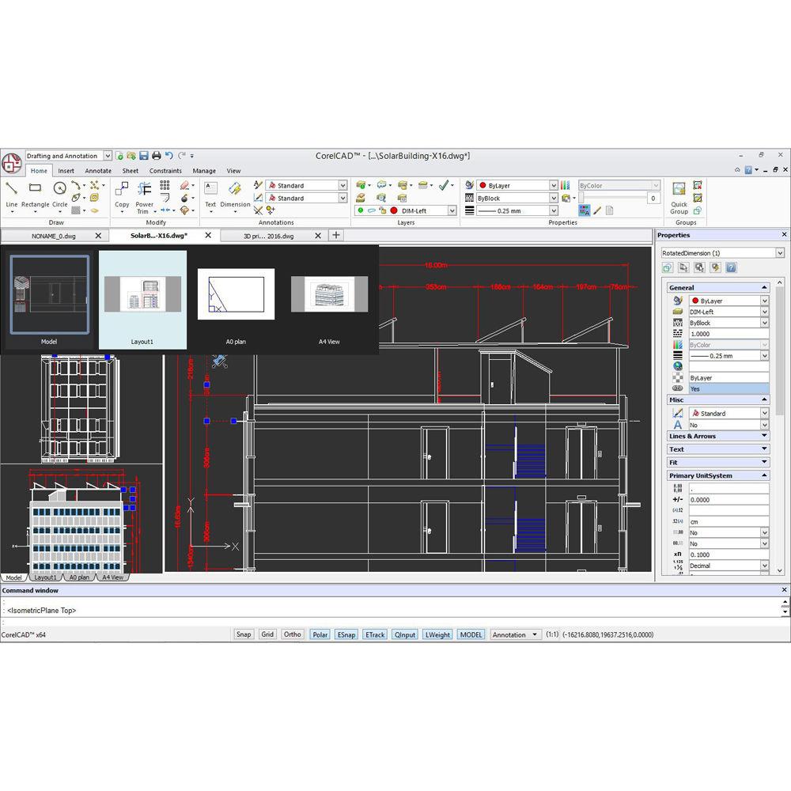The width and height of the screenshot is (791, 791).
Task: Click the plus button for new tab
Action: [x=336, y=235]
